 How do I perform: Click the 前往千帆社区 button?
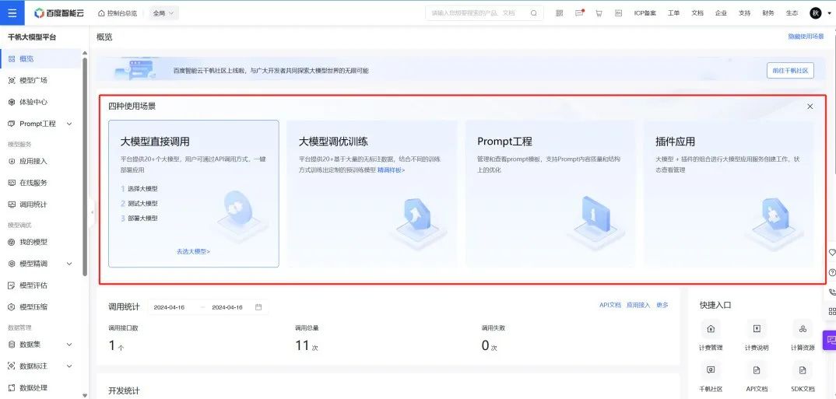coord(790,70)
